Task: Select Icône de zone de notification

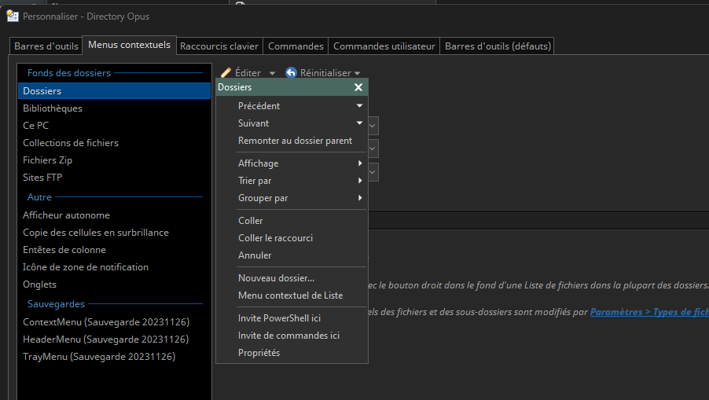Action: click(115, 267)
